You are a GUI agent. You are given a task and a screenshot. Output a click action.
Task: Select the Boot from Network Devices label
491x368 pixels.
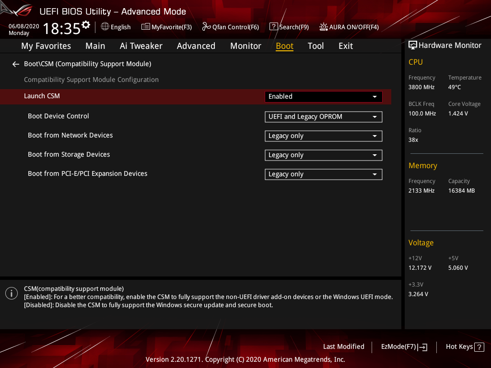click(70, 135)
